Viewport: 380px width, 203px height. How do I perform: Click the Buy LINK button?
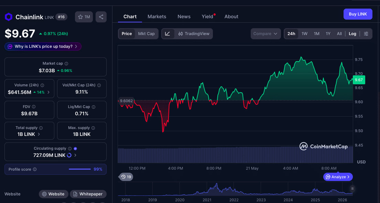[358, 14]
